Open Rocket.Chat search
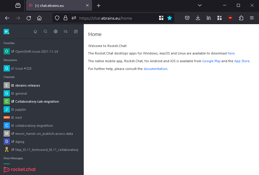 coord(45,31)
